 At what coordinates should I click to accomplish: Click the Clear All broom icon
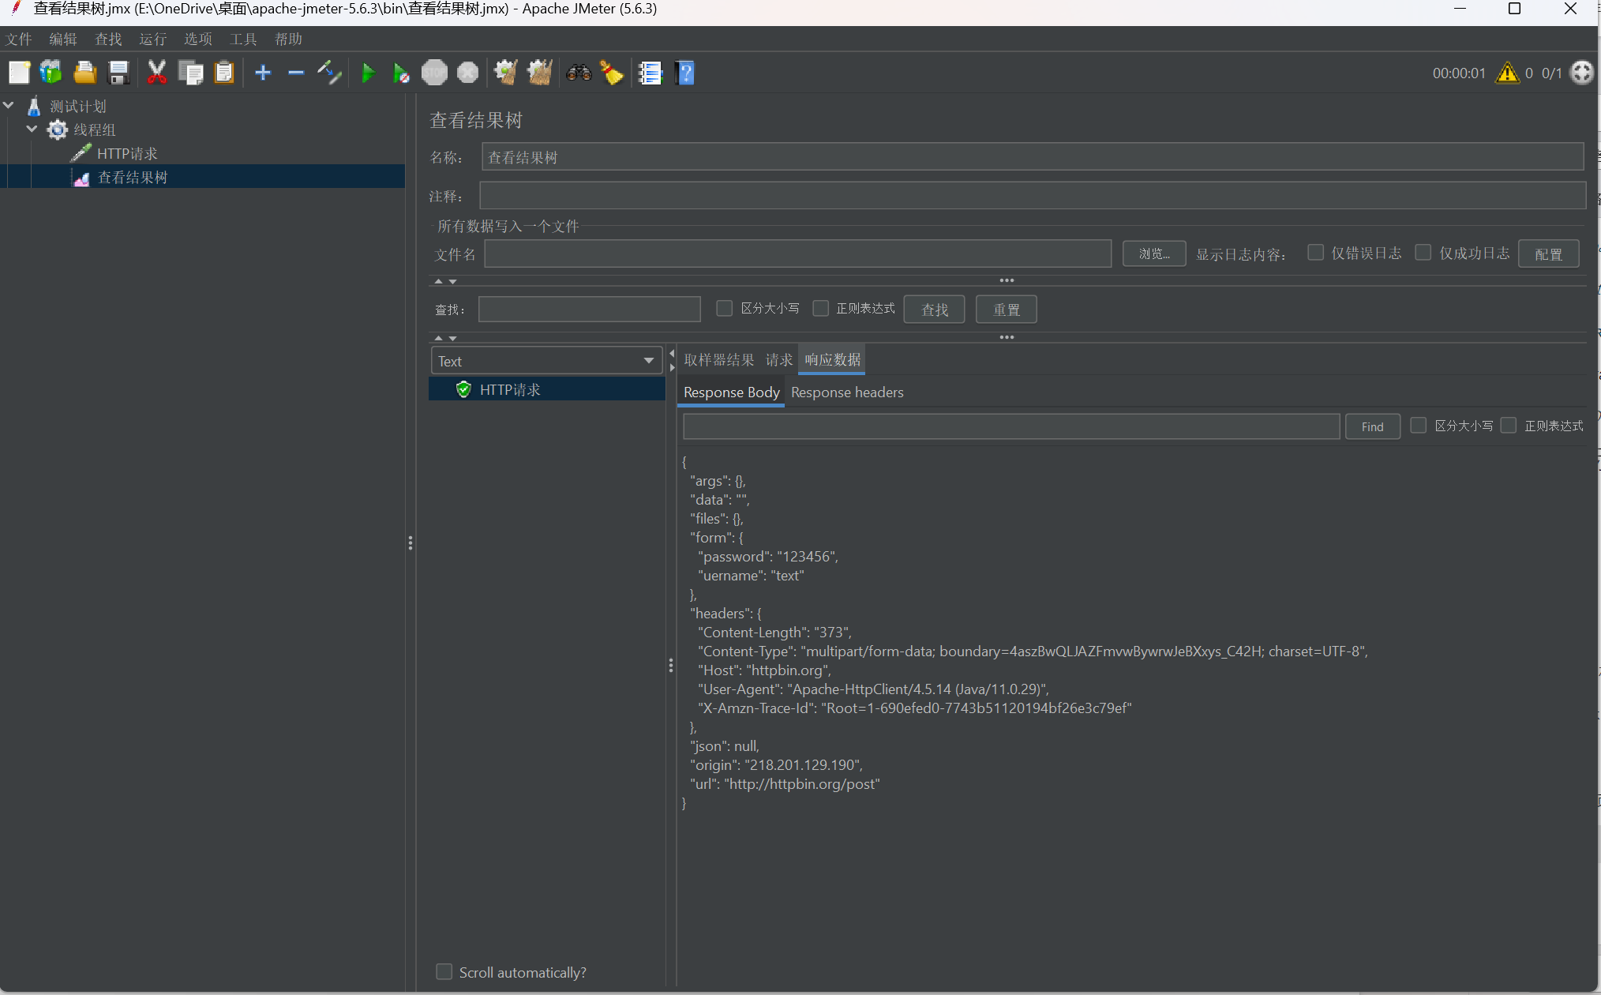540,73
